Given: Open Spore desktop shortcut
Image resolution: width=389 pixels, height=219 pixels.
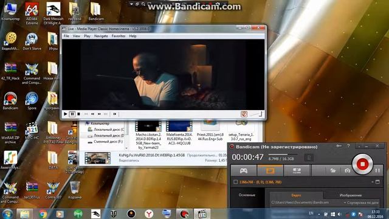Looking at the screenshot, I should pyautogui.click(x=32, y=100).
